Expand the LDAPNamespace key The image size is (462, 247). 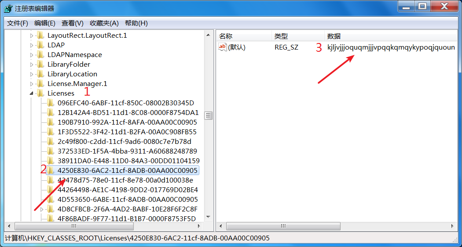pos(32,55)
